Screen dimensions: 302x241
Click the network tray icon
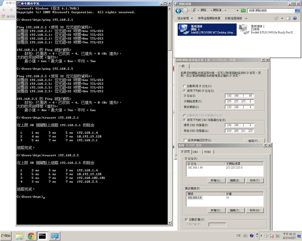pyautogui.click(x=278, y=236)
